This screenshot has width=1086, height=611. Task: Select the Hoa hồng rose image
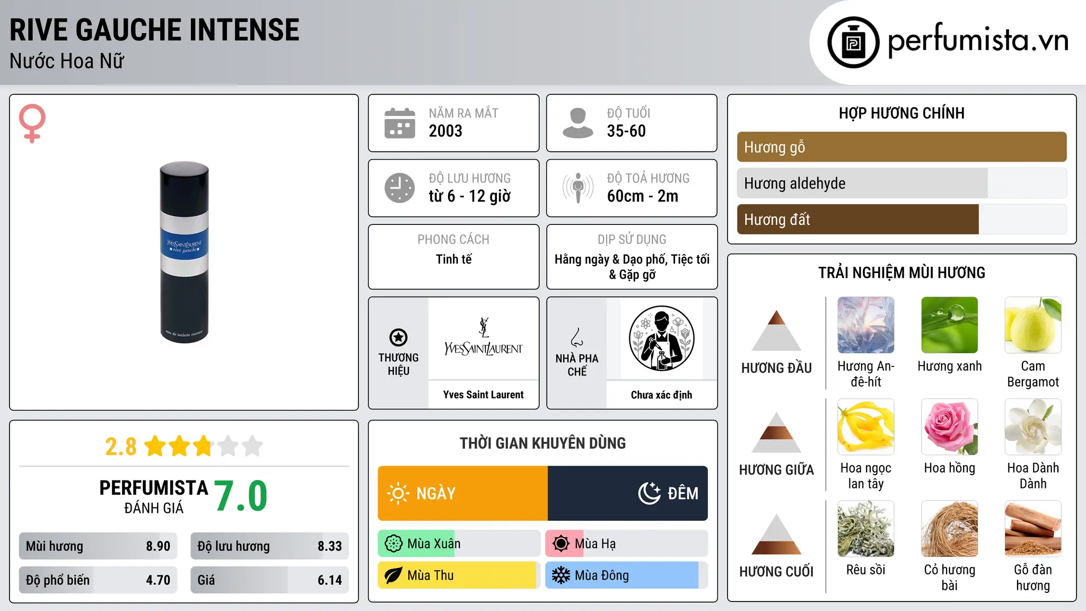949,427
